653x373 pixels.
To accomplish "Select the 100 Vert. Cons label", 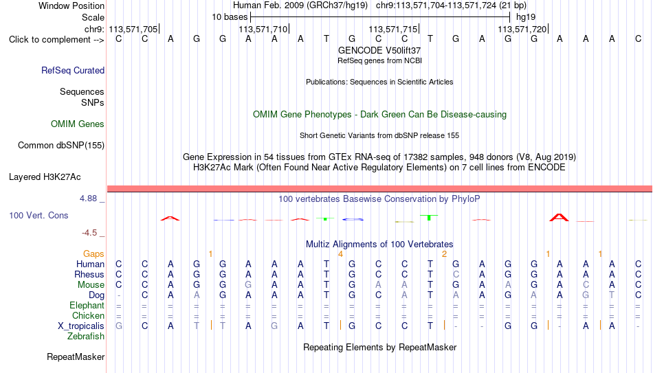I will tap(38, 215).
